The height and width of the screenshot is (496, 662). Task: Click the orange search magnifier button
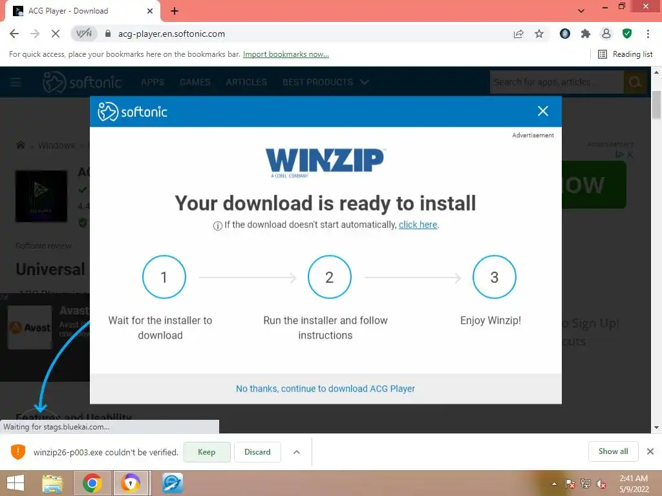coord(635,82)
